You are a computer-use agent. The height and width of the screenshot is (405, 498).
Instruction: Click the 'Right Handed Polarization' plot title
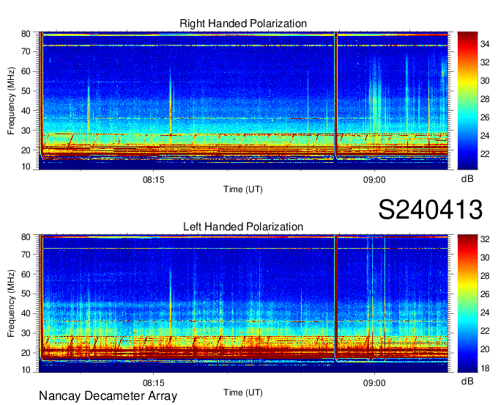click(x=243, y=23)
